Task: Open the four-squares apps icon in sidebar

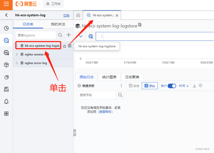Action: point(6,114)
